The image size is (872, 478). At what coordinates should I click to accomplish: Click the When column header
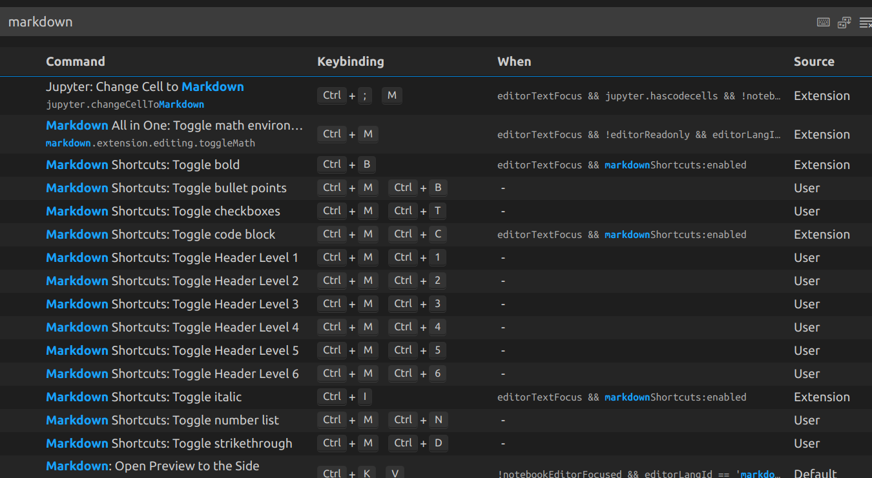click(514, 62)
